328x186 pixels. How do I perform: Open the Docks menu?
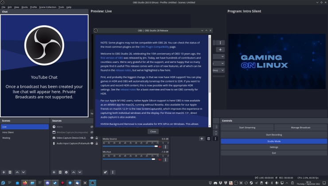pyautogui.click(x=24, y=7)
